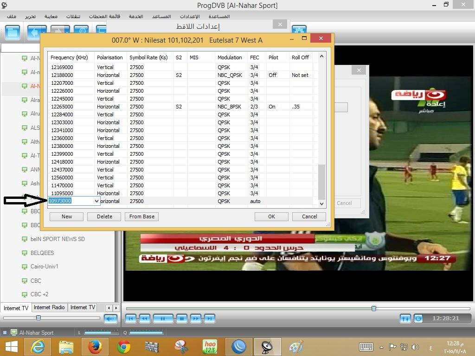This screenshot has height=356, width=475.
Task: Click the Roll Off column header
Action: [300, 57]
